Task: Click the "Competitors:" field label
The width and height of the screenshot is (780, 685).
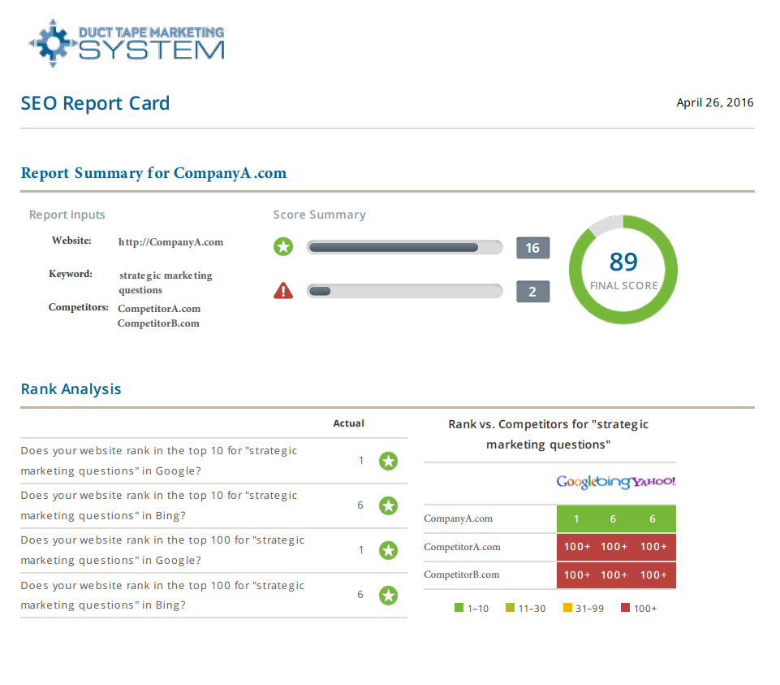Action: [x=79, y=307]
